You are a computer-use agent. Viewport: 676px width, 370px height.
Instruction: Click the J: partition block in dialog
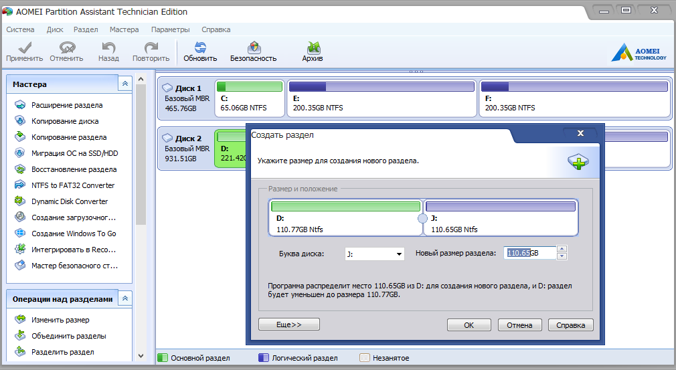(x=501, y=217)
